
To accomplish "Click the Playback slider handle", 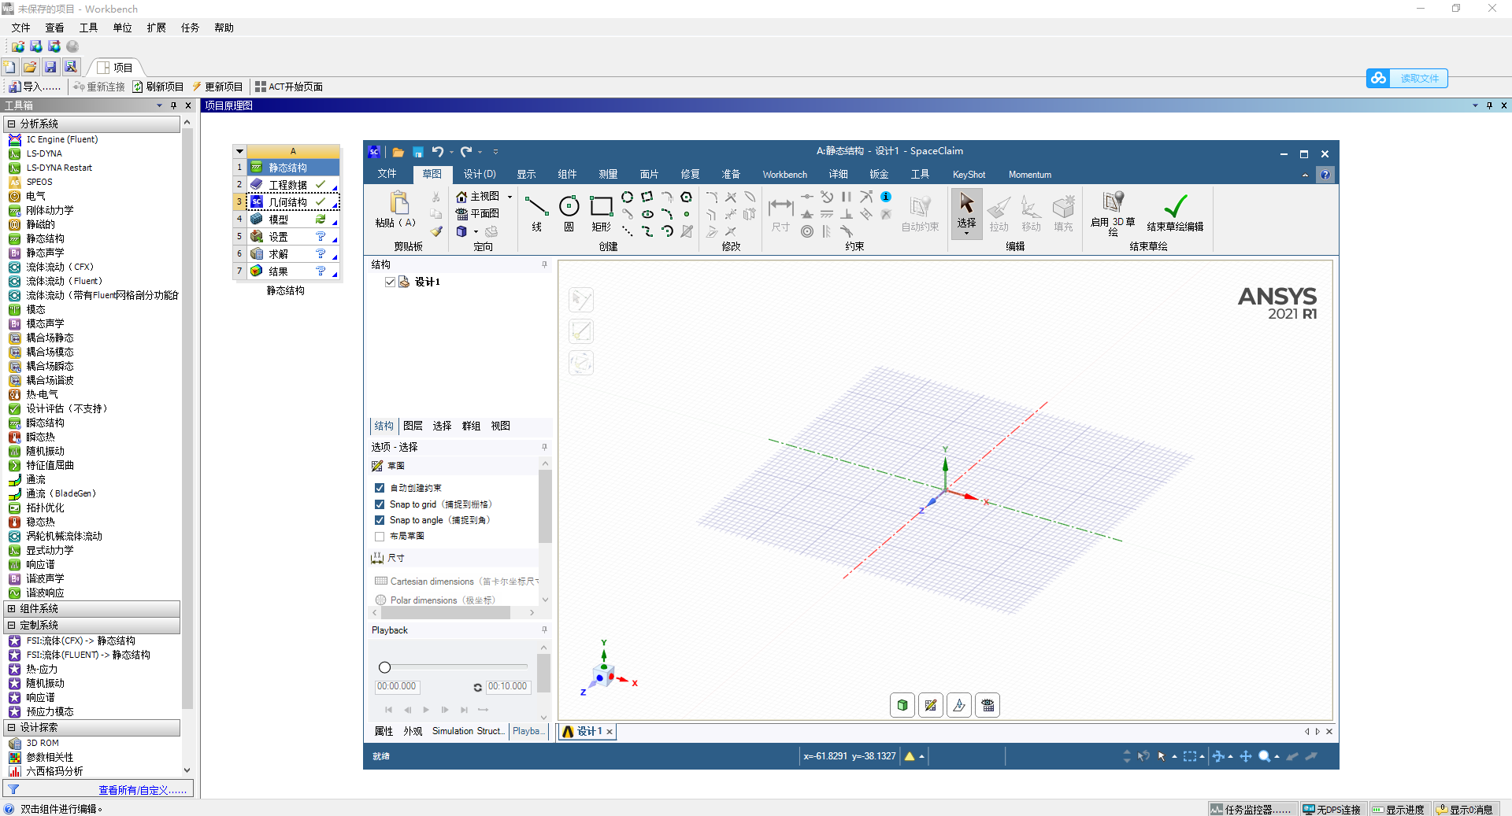I will click(384, 667).
